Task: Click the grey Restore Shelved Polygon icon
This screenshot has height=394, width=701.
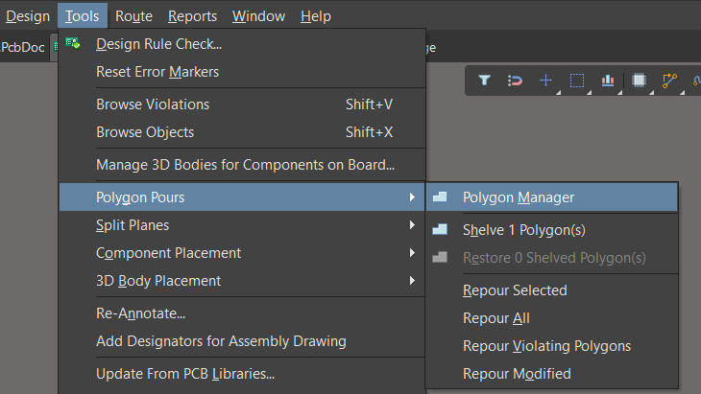Action: click(440, 257)
